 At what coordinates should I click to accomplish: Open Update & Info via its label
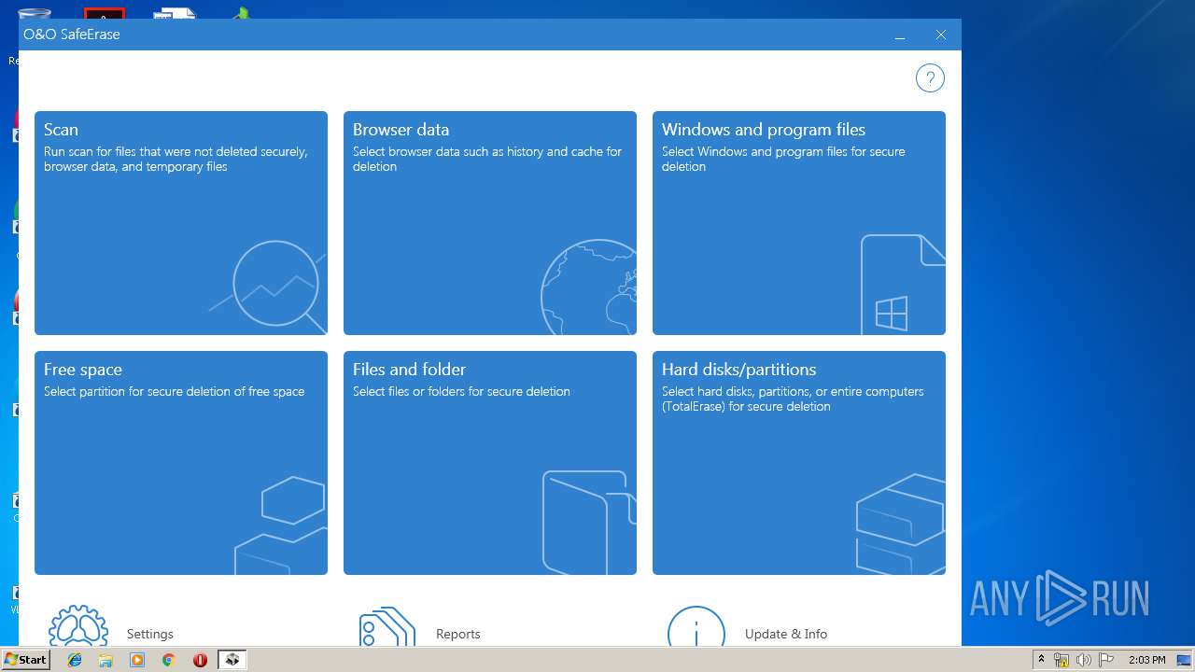786,634
